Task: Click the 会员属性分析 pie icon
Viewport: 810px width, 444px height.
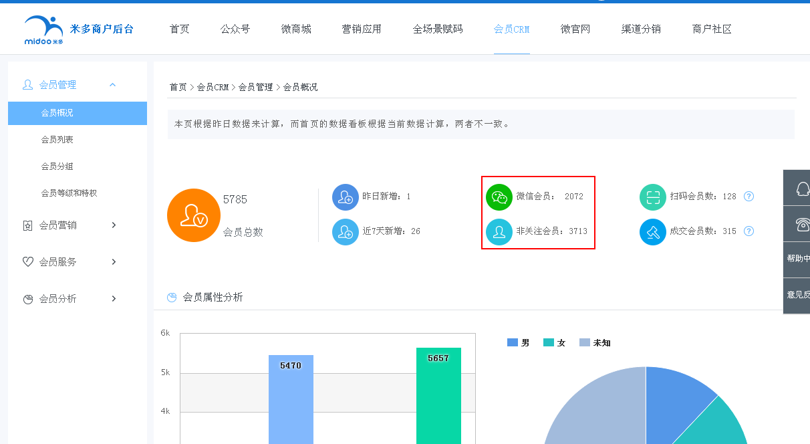Action: (x=172, y=297)
